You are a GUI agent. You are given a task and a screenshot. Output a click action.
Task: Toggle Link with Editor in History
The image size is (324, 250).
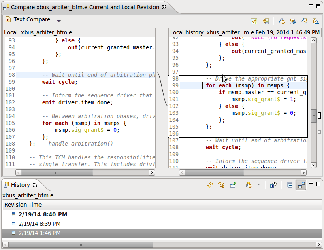[x=222, y=185]
